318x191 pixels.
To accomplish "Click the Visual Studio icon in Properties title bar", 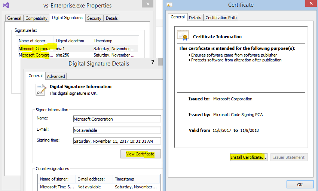I will 6,5.
